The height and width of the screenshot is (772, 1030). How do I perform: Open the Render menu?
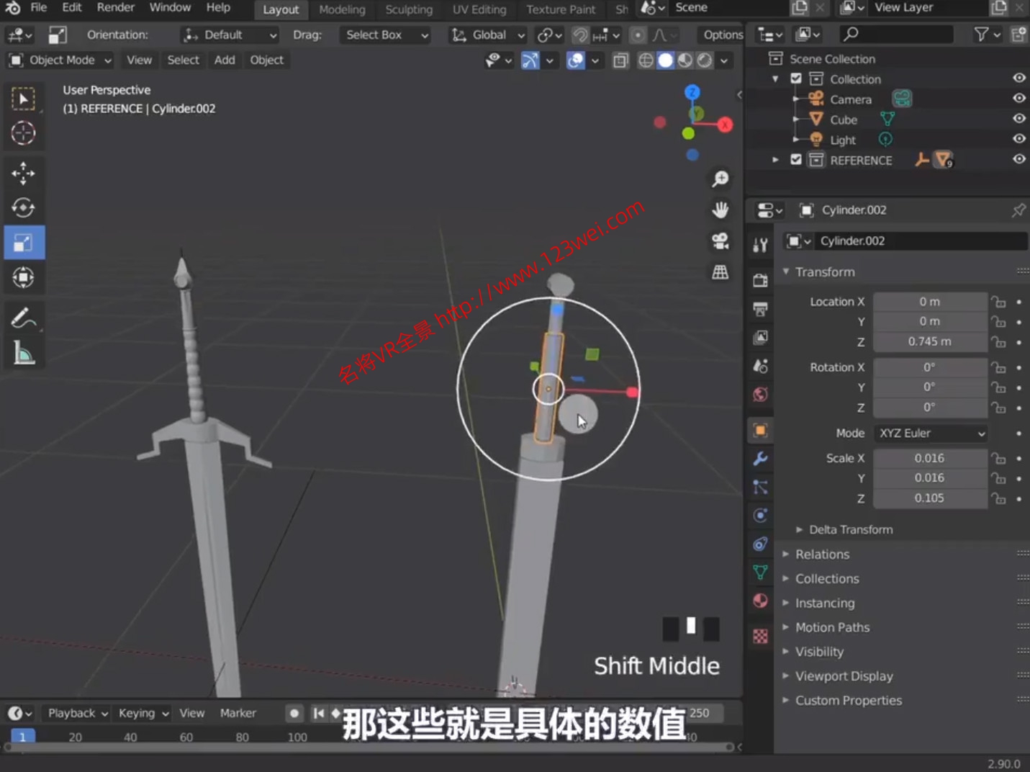click(x=115, y=8)
